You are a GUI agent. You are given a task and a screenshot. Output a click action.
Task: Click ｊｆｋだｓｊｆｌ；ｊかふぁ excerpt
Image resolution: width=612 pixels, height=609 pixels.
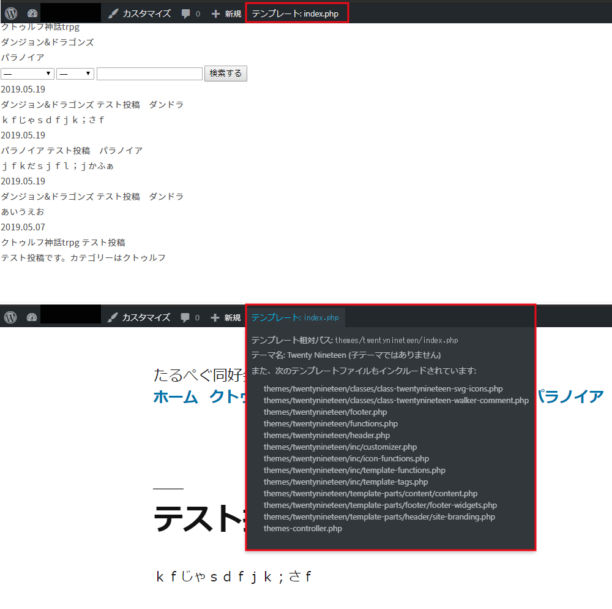point(58,166)
